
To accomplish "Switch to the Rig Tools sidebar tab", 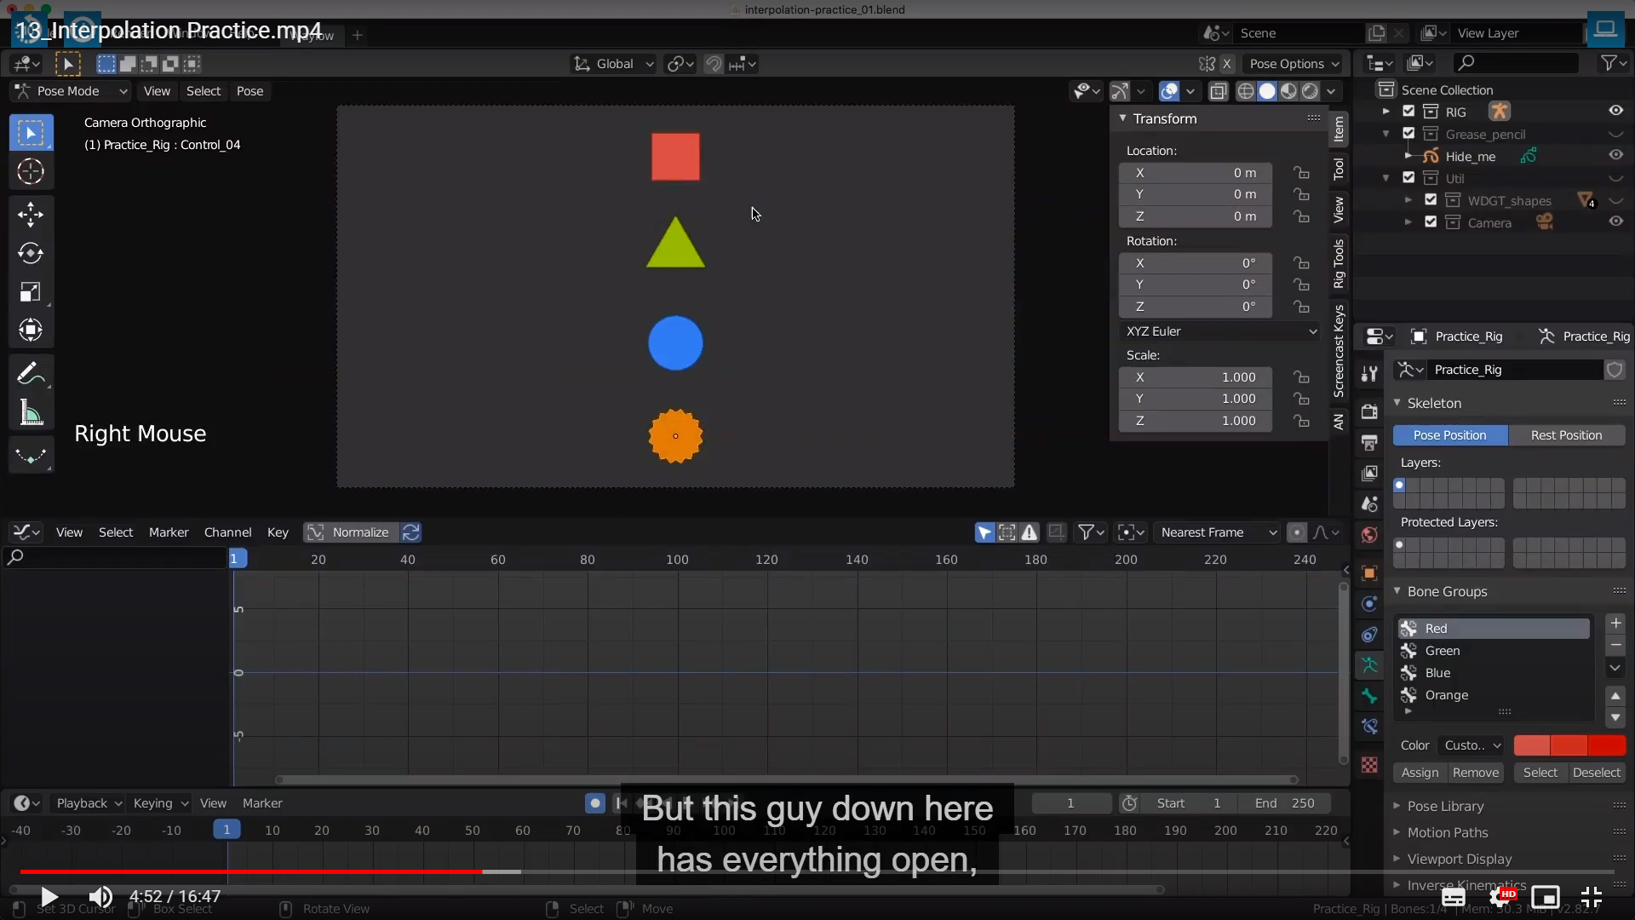I will pyautogui.click(x=1339, y=263).
